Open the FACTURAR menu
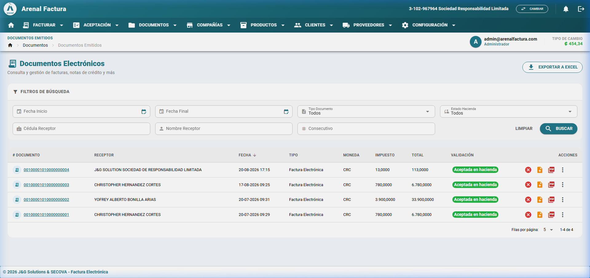The width and height of the screenshot is (590, 278). pos(43,25)
